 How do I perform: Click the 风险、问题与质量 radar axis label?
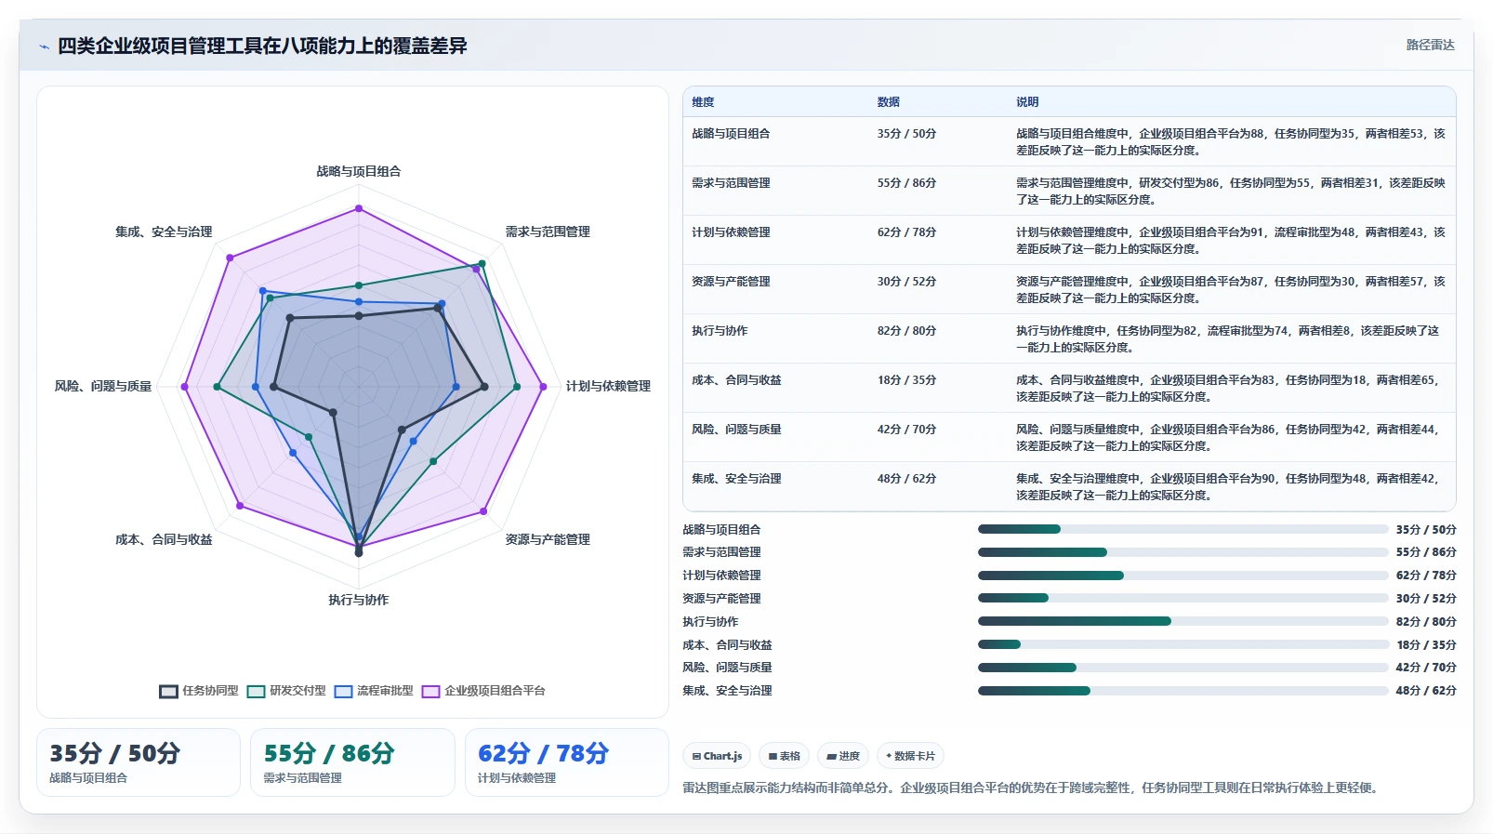[103, 386]
